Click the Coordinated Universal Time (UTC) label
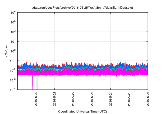The image size is (163, 114). click(83, 111)
